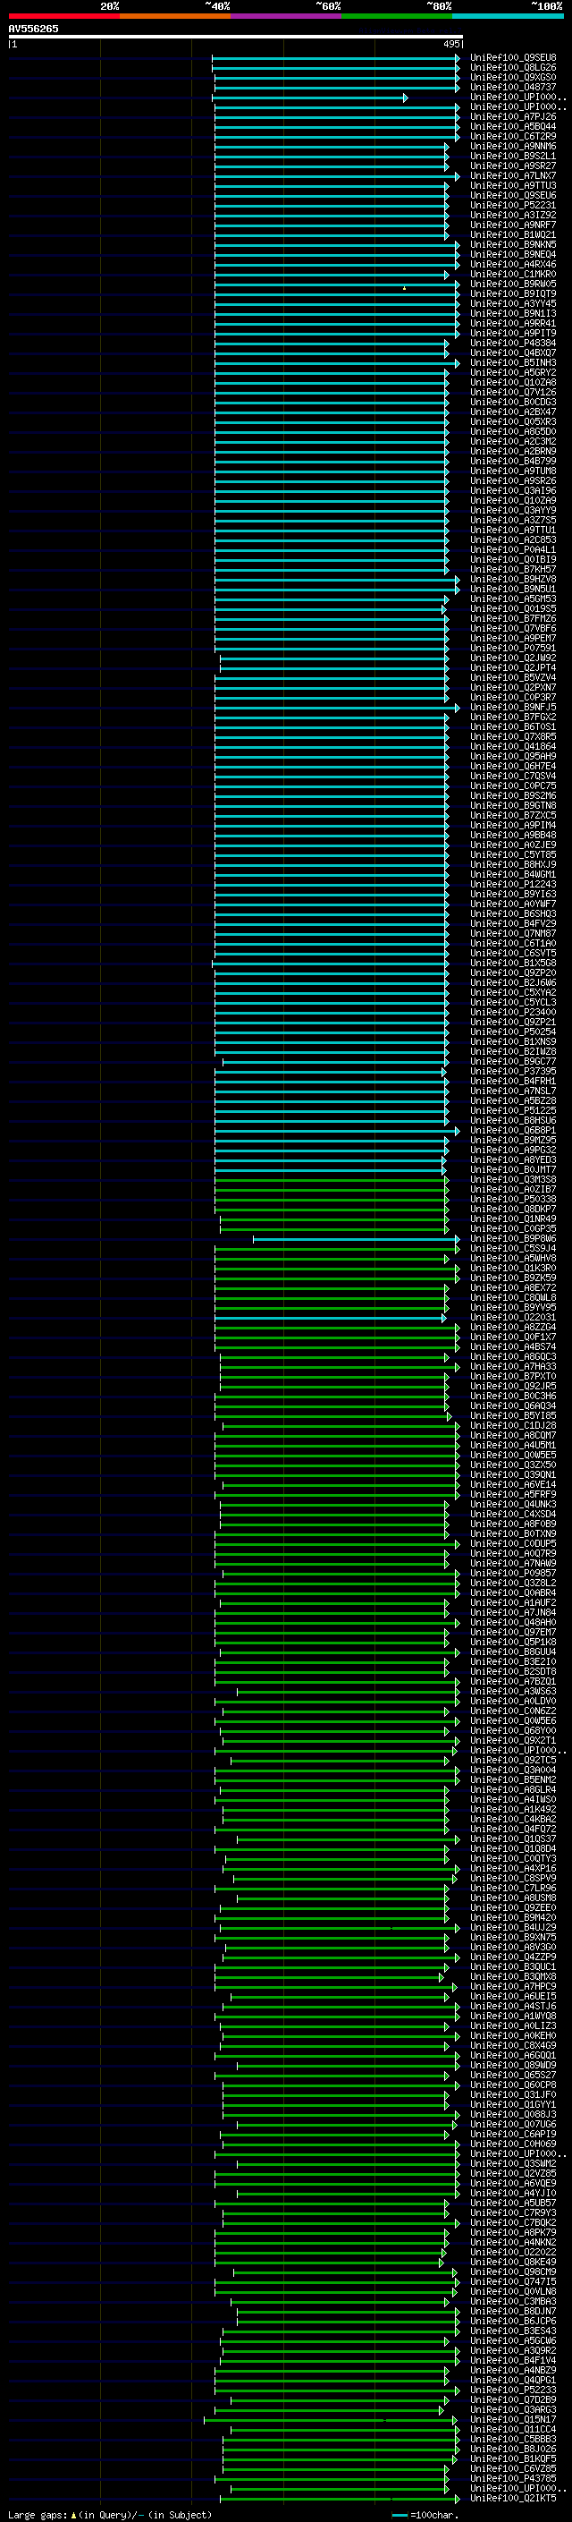
Task: Open hit UniRef100_A7PJ26
Action: tap(513, 117)
